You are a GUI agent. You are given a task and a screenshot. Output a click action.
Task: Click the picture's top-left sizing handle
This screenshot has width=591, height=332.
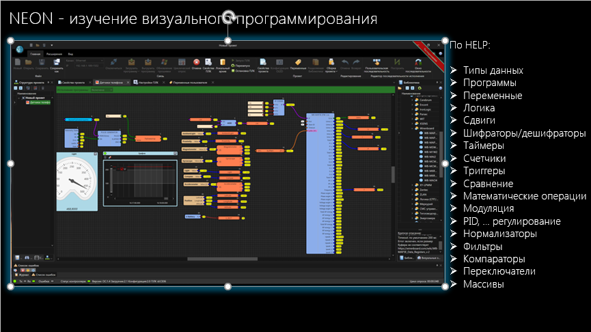point(10,41)
